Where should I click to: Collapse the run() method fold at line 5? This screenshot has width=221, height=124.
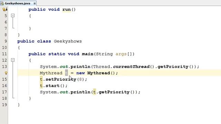click(13, 15)
